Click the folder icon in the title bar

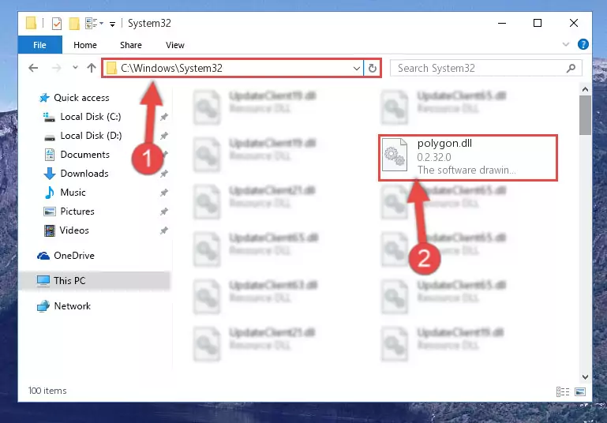[31, 23]
